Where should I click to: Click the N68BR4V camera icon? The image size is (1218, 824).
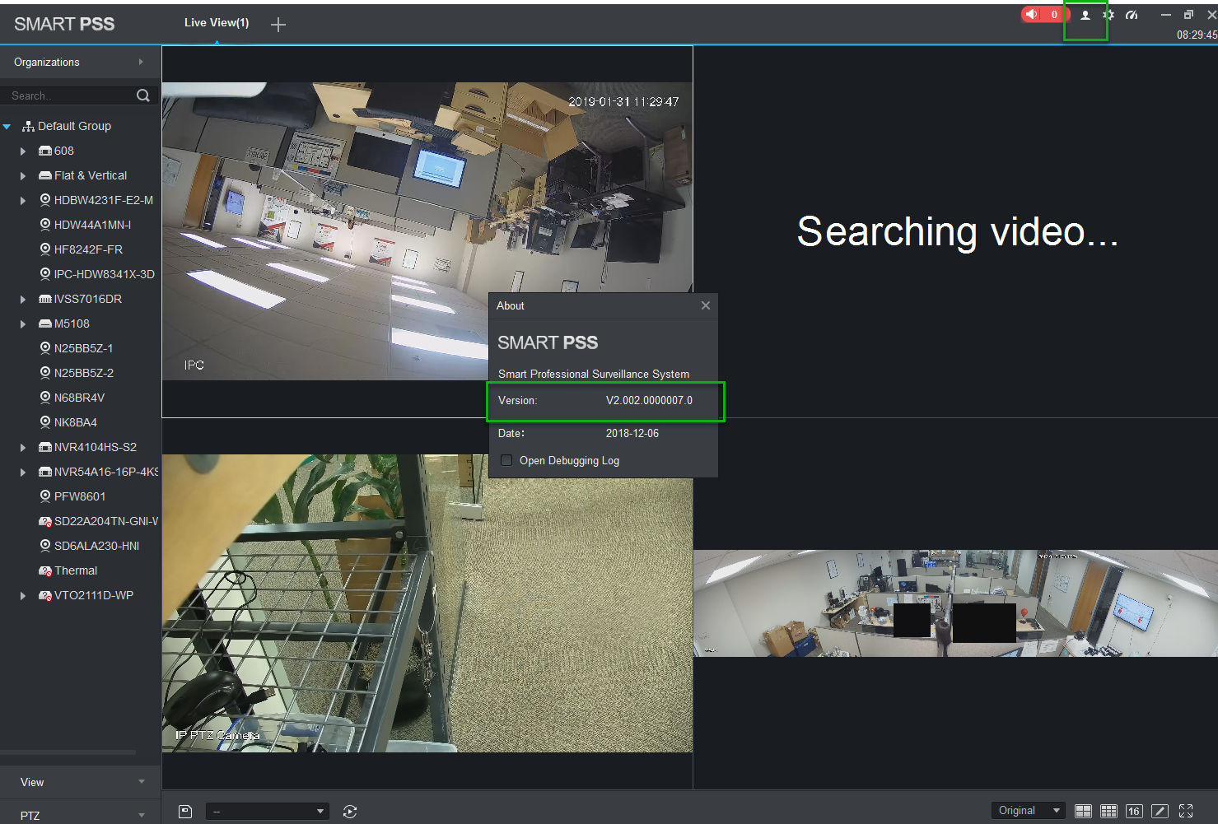coord(45,398)
